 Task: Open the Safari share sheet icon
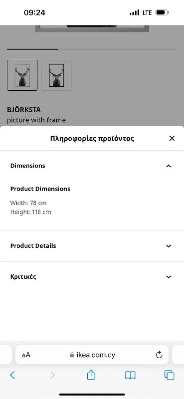[x=91, y=375]
